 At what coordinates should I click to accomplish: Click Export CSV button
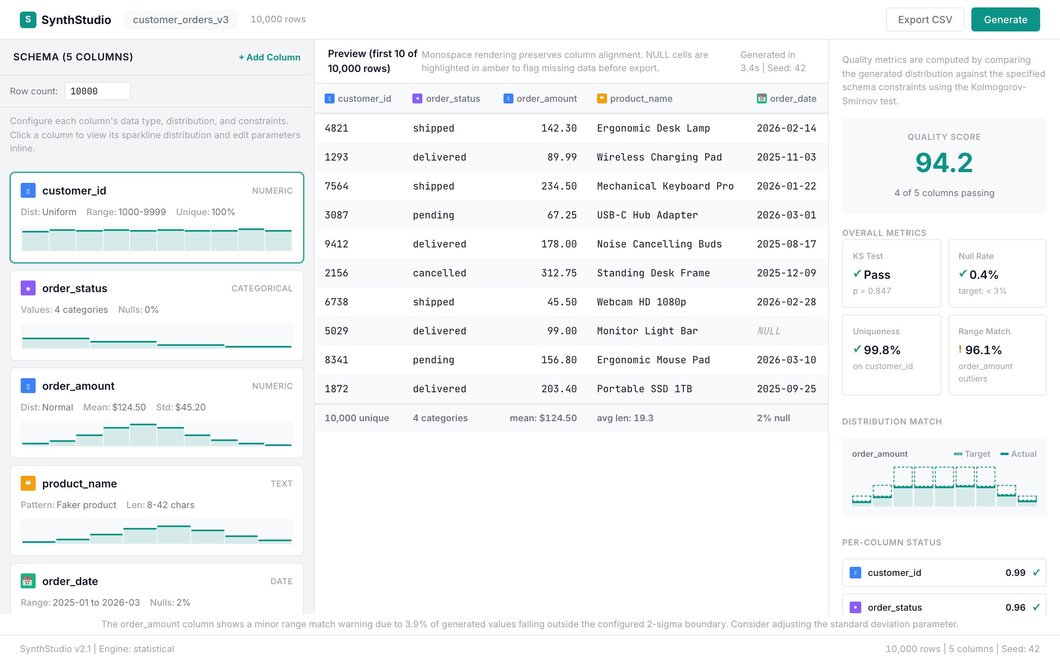point(925,20)
